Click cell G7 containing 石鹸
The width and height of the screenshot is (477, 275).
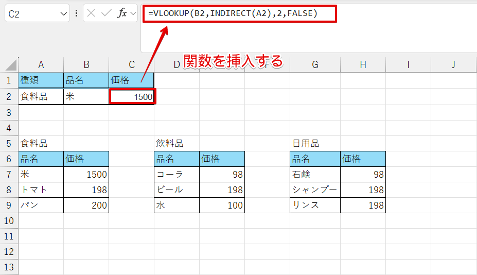(x=315, y=175)
